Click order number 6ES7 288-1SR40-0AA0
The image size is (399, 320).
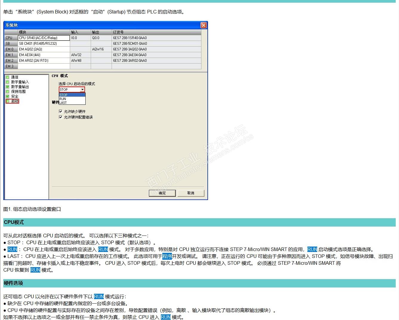[157, 38]
